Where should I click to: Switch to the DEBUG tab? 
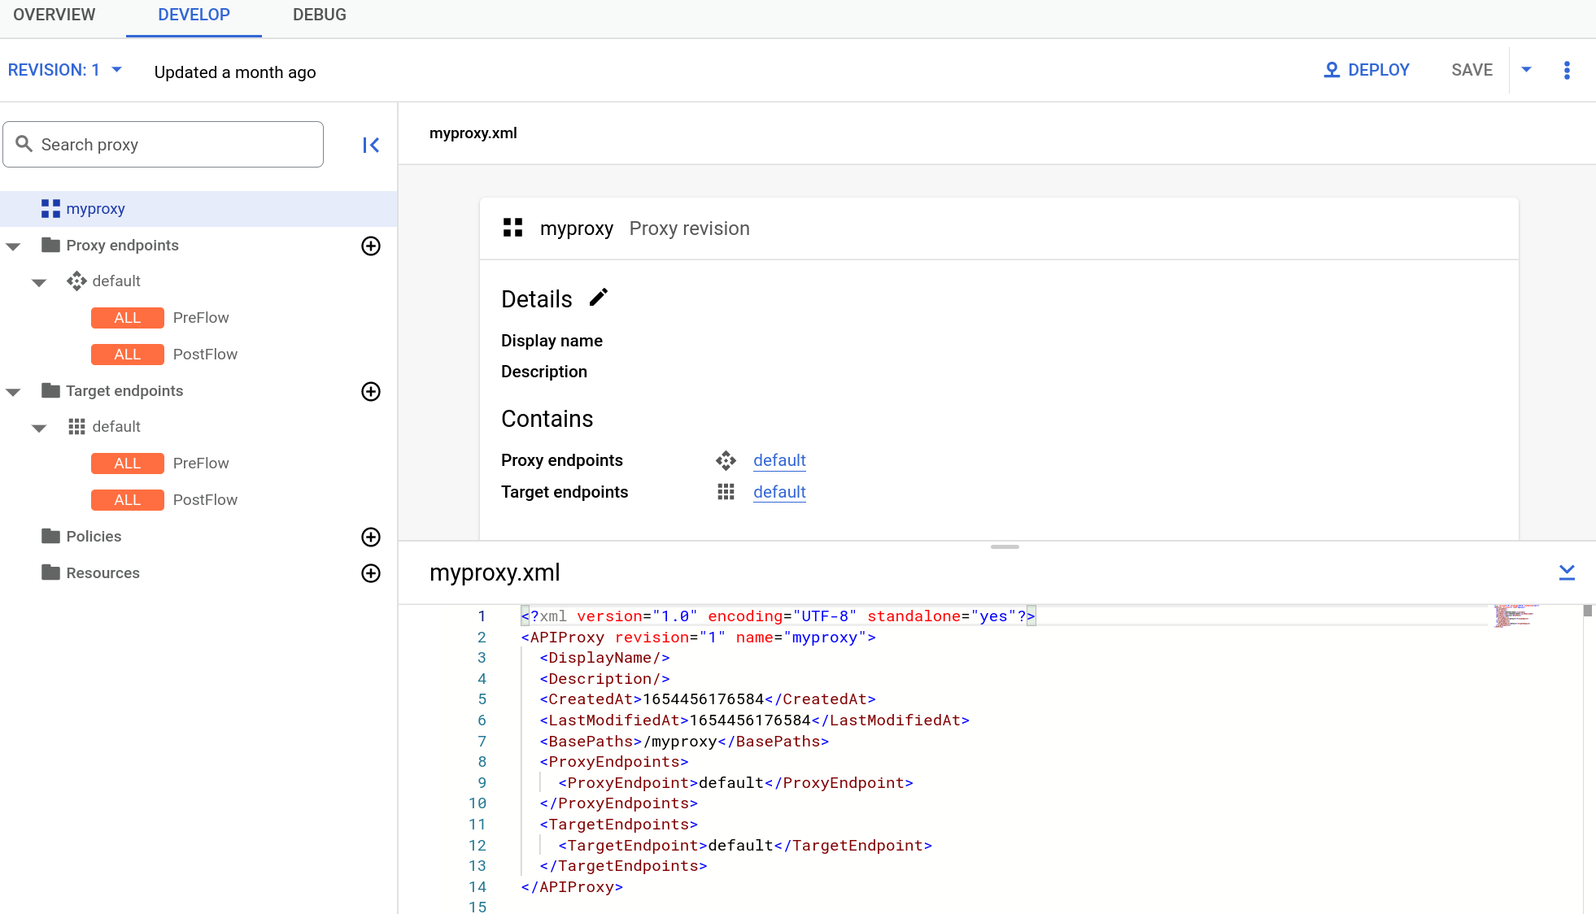click(x=319, y=15)
